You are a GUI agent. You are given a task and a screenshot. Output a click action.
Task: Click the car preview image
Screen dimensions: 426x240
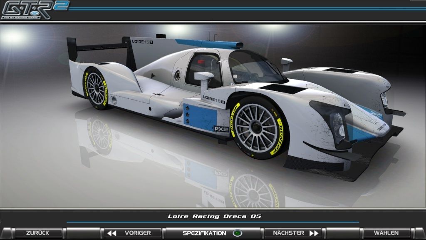pyautogui.click(x=213, y=116)
